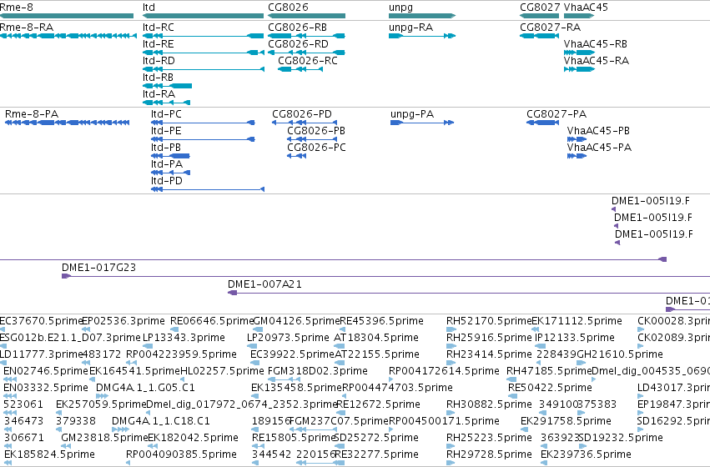
Task: Select EST IP12133.5prime
Action: (540, 346)
